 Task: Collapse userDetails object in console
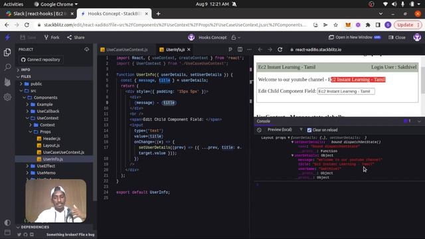[292, 155]
